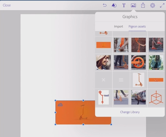Image resolution: width=166 pixels, height=137 pixels.
Task: Select the 3D cube wireframe asset
Action: [156, 97]
